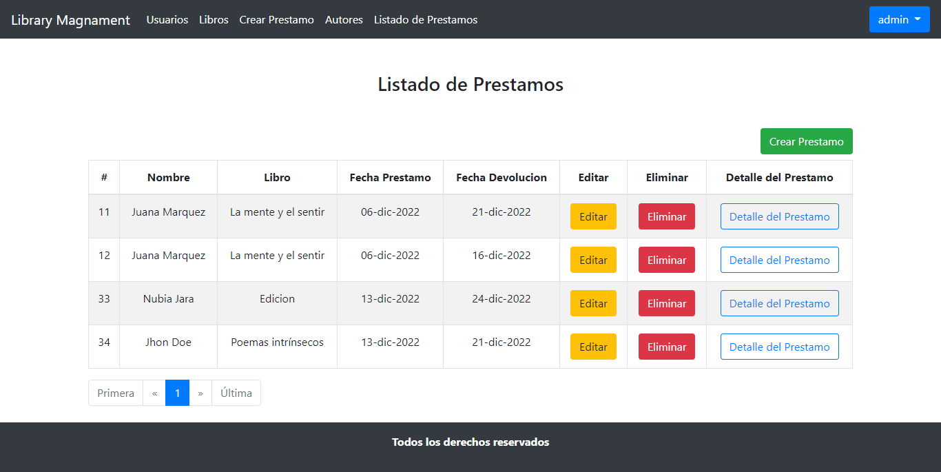
Task: Open the Usuarios menu item
Action: click(167, 20)
